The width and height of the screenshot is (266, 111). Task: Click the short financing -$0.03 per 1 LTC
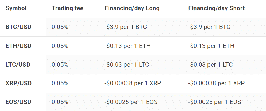coord(210,64)
